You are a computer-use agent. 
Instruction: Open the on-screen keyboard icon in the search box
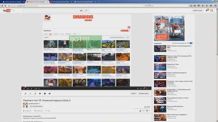[x=81, y=11]
